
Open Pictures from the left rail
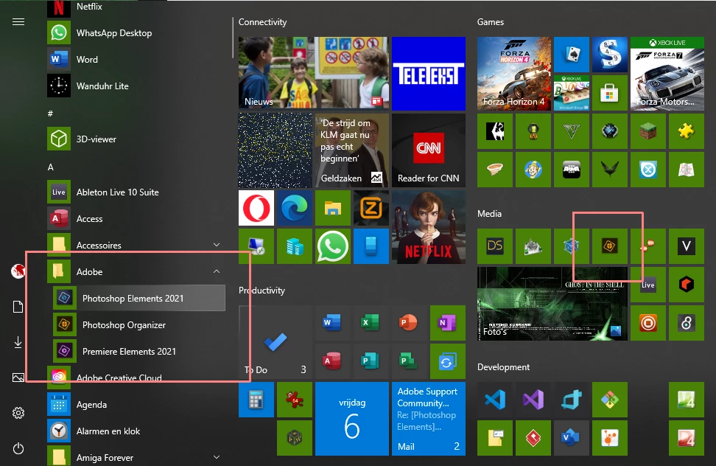click(x=18, y=378)
